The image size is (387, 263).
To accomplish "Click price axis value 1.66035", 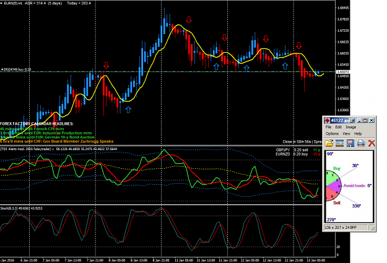I will click(343, 53).
